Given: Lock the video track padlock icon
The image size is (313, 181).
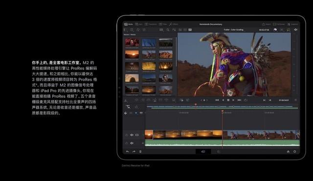Looking at the screenshot, I should (126, 135).
